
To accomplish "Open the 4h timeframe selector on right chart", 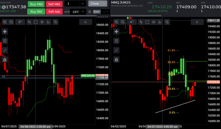I will coord(132,22).
